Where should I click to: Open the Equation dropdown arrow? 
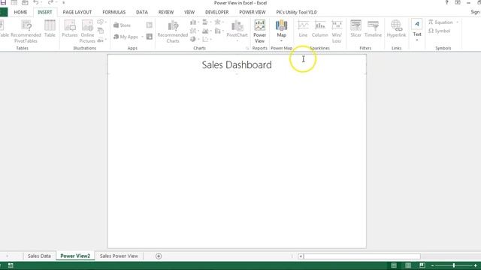coord(458,22)
